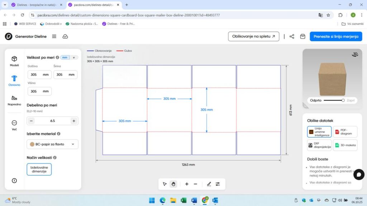
Task: Open the hamburger menu beside Generator Dieline
Action: (54, 36)
